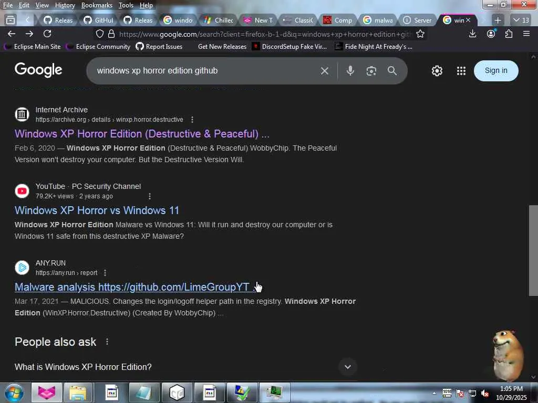The image size is (538, 403).
Task: Click the browser Forward arrow
Action: 29,34
